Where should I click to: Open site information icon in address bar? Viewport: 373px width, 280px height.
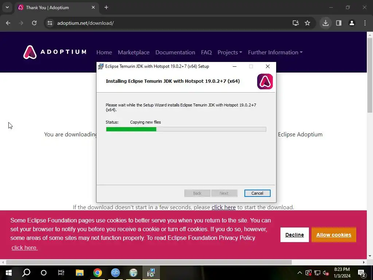pos(50,23)
